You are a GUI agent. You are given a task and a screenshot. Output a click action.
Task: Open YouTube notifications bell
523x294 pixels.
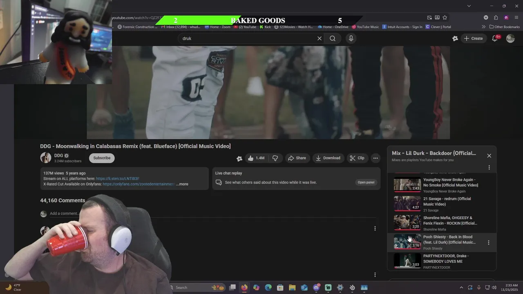tap(495, 38)
